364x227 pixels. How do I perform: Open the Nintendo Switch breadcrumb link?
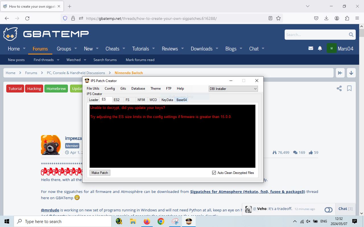click(x=129, y=73)
